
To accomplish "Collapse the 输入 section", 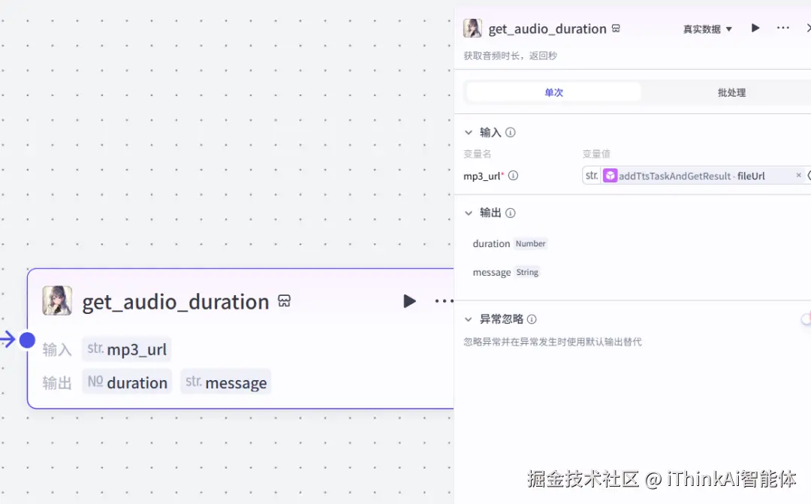I will click(x=469, y=132).
